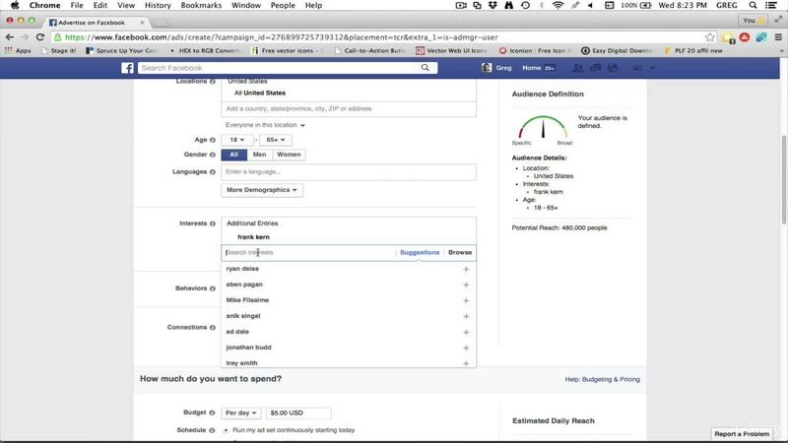This screenshot has width=788, height=443.
Task: Open macOS Spotlight search icon
Action: pyautogui.click(x=753, y=5)
